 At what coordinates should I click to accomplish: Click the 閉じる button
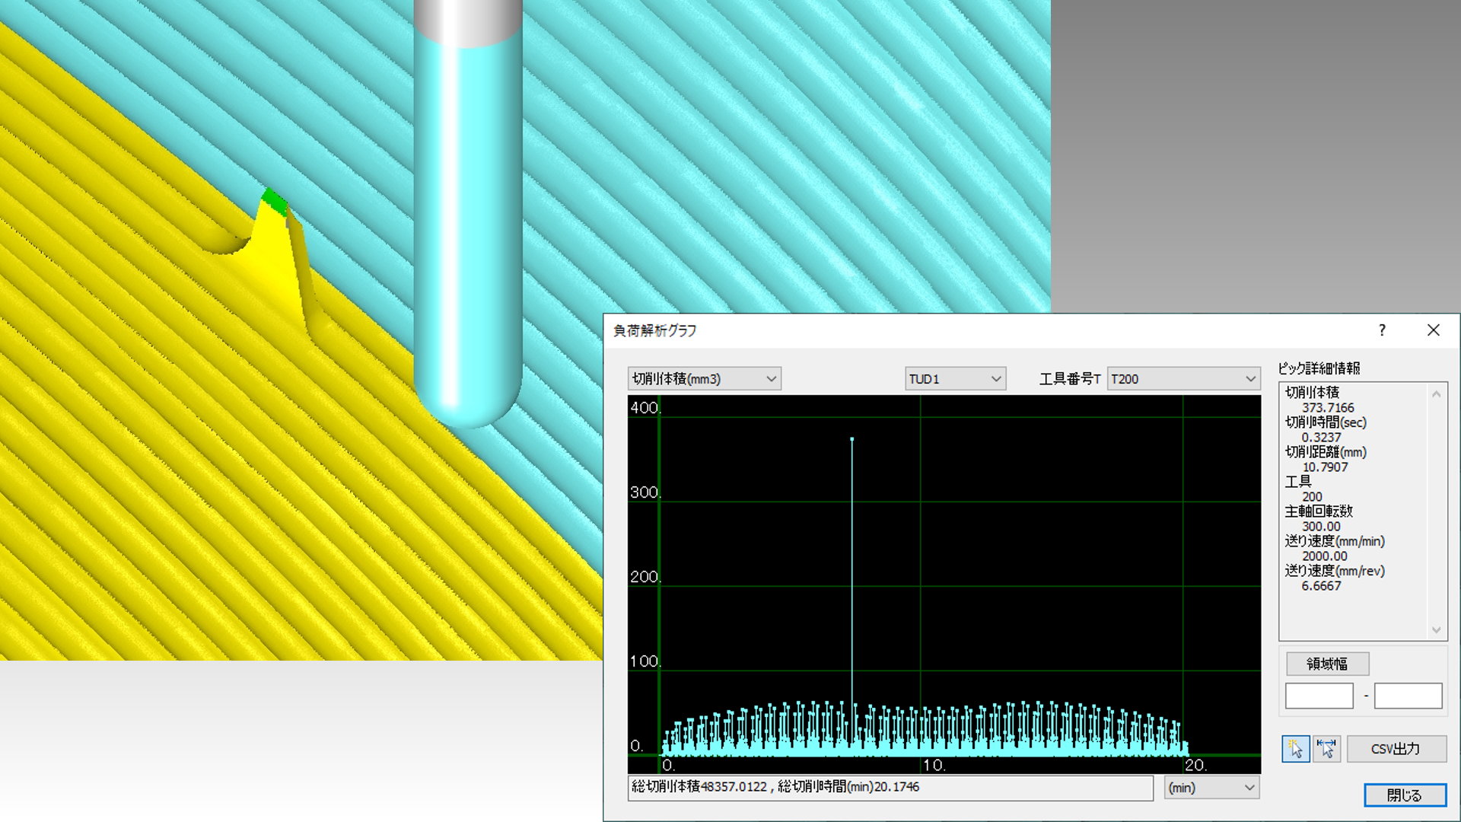click(x=1405, y=795)
